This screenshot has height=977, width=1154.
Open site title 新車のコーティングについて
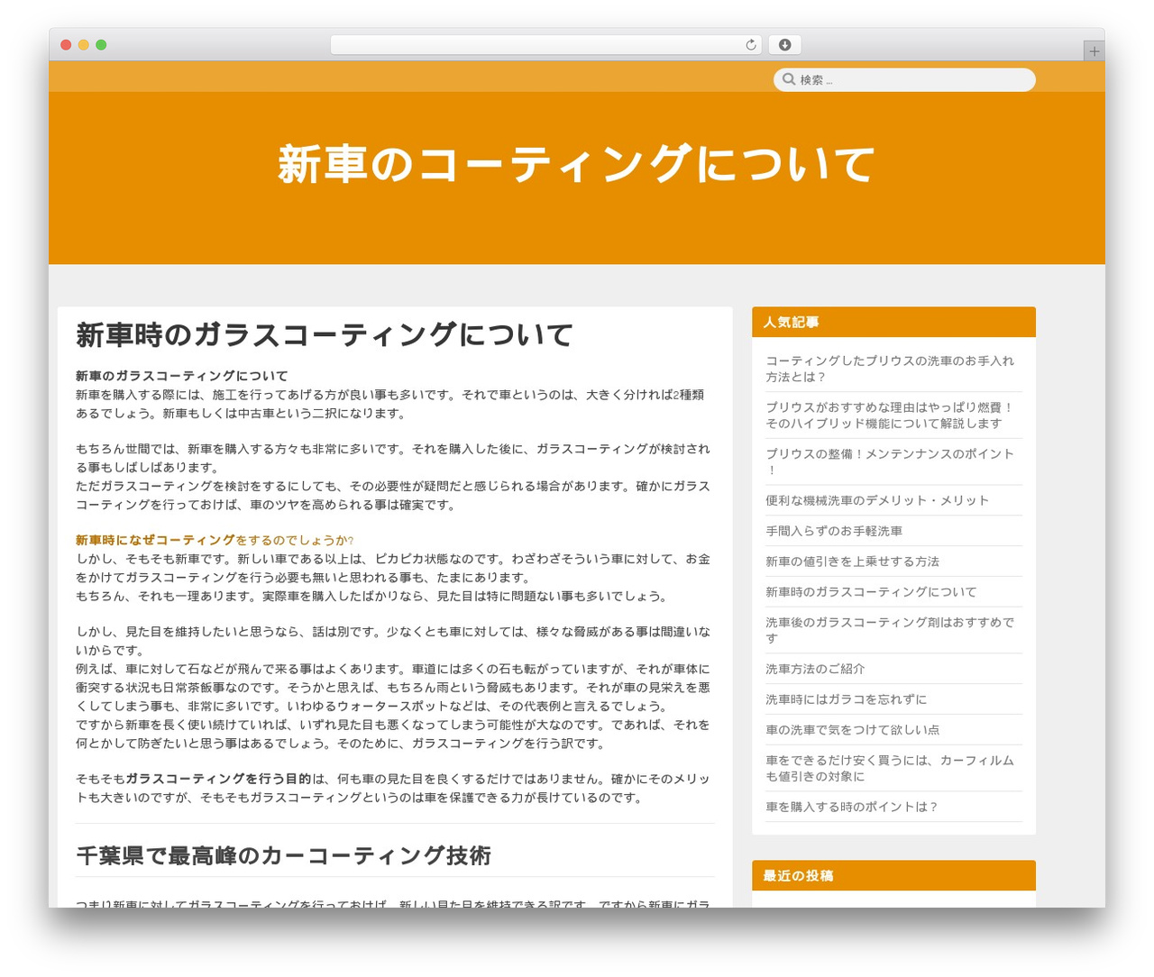pos(576,164)
